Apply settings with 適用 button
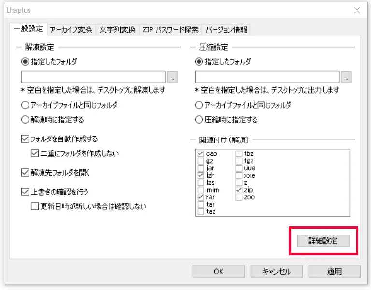Screen dimensions: 371x290 335,272
